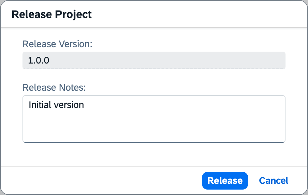Screen dimensions: 308x195
Task: Click the bottom edge of Release Notes area
Action: click(x=154, y=142)
